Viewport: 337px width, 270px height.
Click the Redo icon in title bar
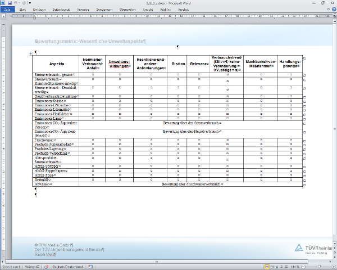click(x=24, y=3)
